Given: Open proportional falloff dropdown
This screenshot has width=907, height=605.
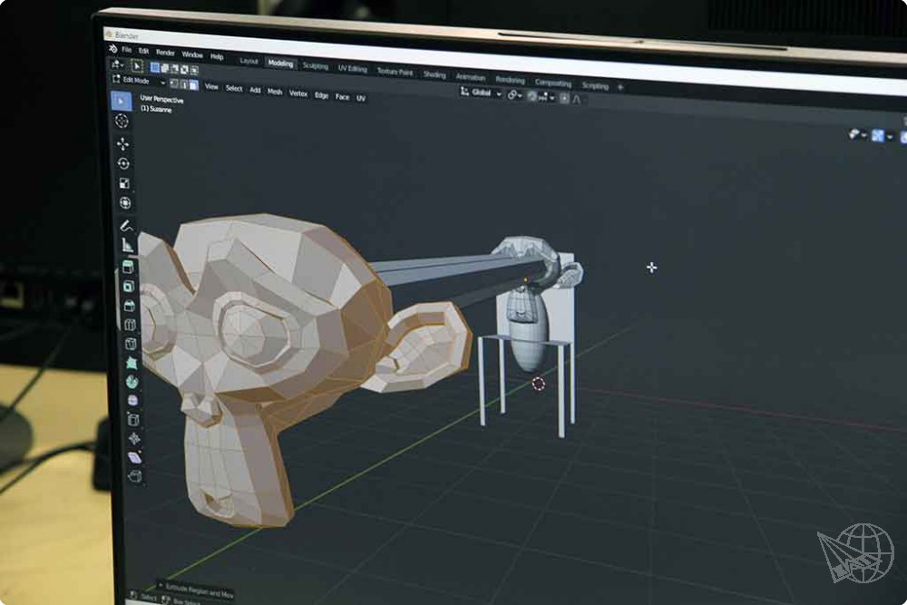Looking at the screenshot, I should click(577, 100).
